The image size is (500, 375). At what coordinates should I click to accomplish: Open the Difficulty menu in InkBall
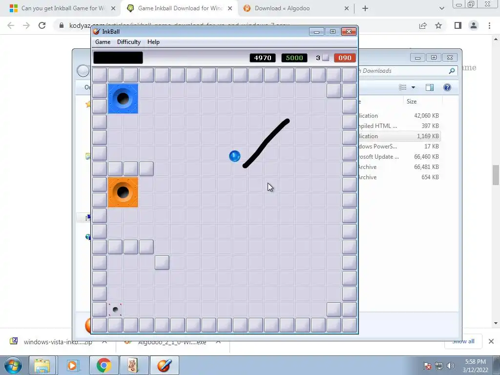pos(128,42)
